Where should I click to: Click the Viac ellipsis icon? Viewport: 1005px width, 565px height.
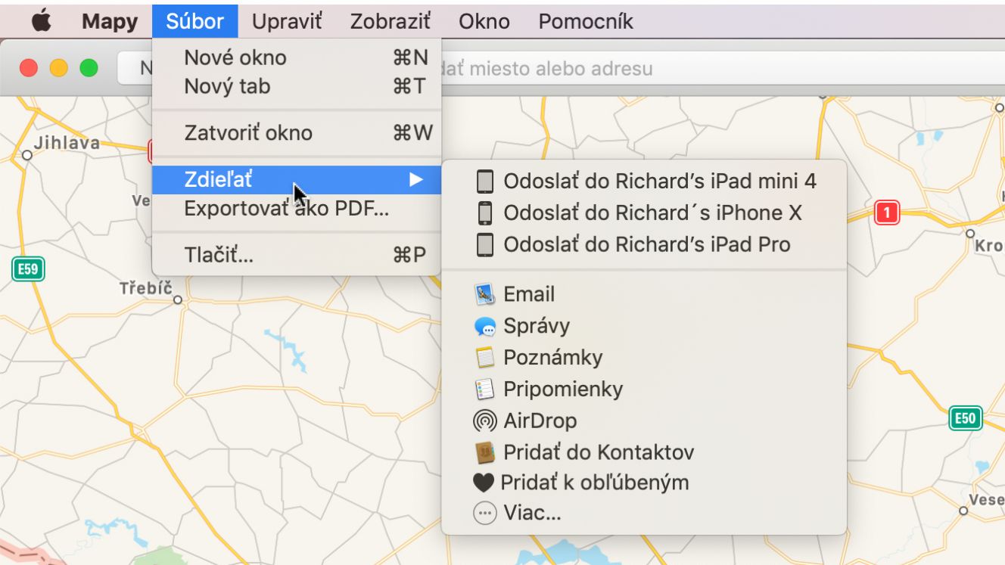pyautogui.click(x=484, y=514)
